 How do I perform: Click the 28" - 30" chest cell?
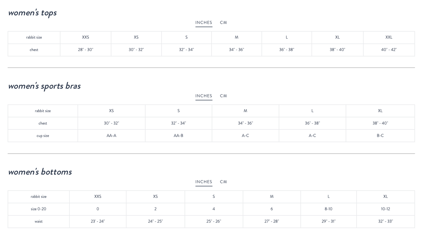(x=85, y=50)
